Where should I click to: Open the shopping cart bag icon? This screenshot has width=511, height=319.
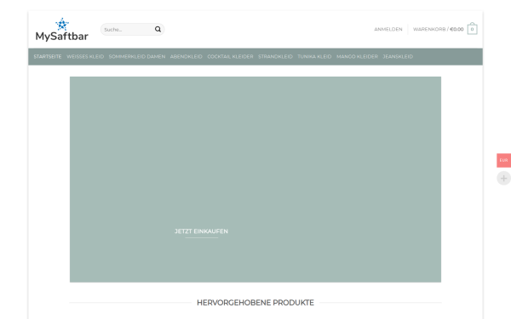[472, 29]
